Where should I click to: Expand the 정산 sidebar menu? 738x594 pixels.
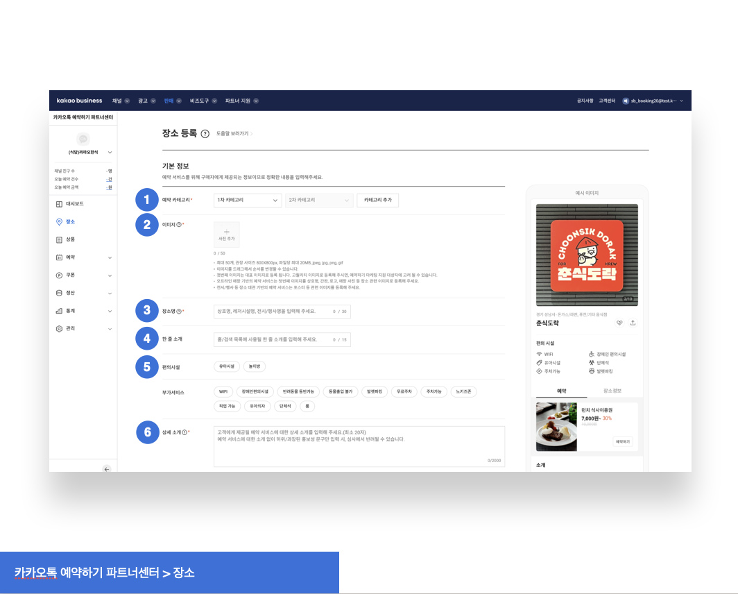[x=83, y=293]
